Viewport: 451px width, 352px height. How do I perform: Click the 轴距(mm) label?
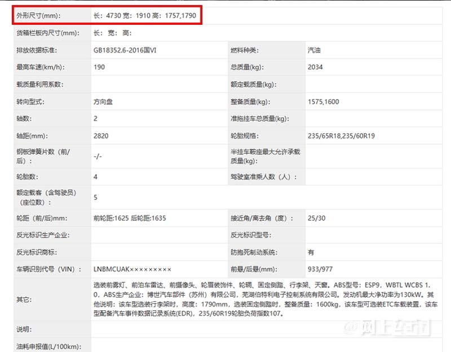[x=32, y=136]
